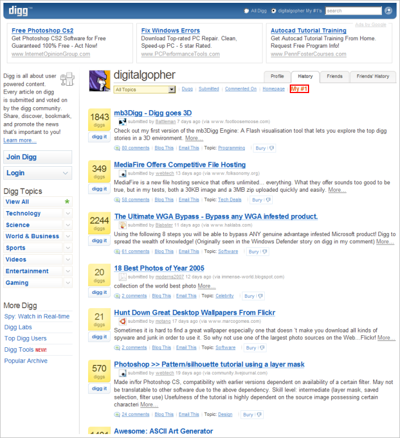Open the digg logo home link
This screenshot has height=438, width=400.
20,11
